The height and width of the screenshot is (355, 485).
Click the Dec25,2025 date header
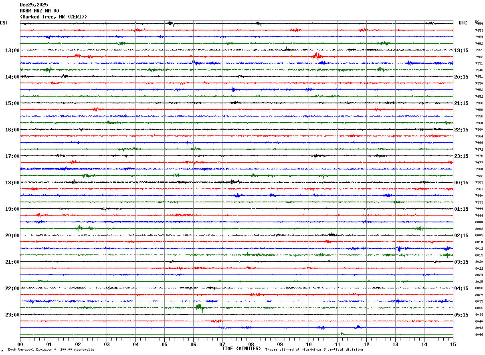[34, 5]
